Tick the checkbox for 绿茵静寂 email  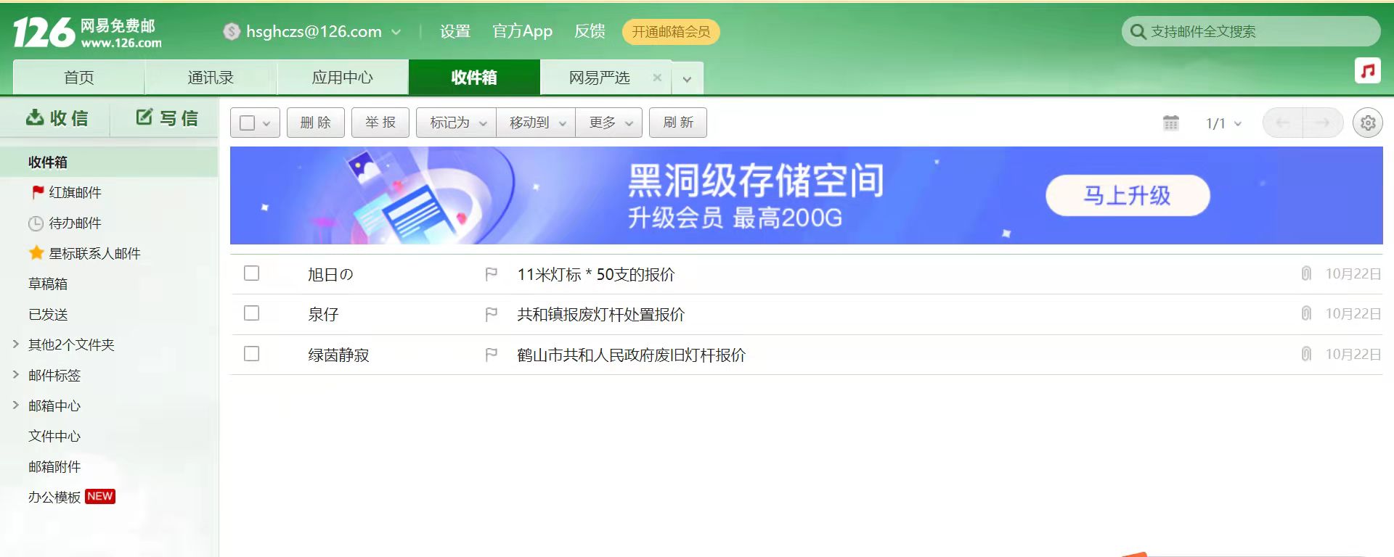pos(252,354)
